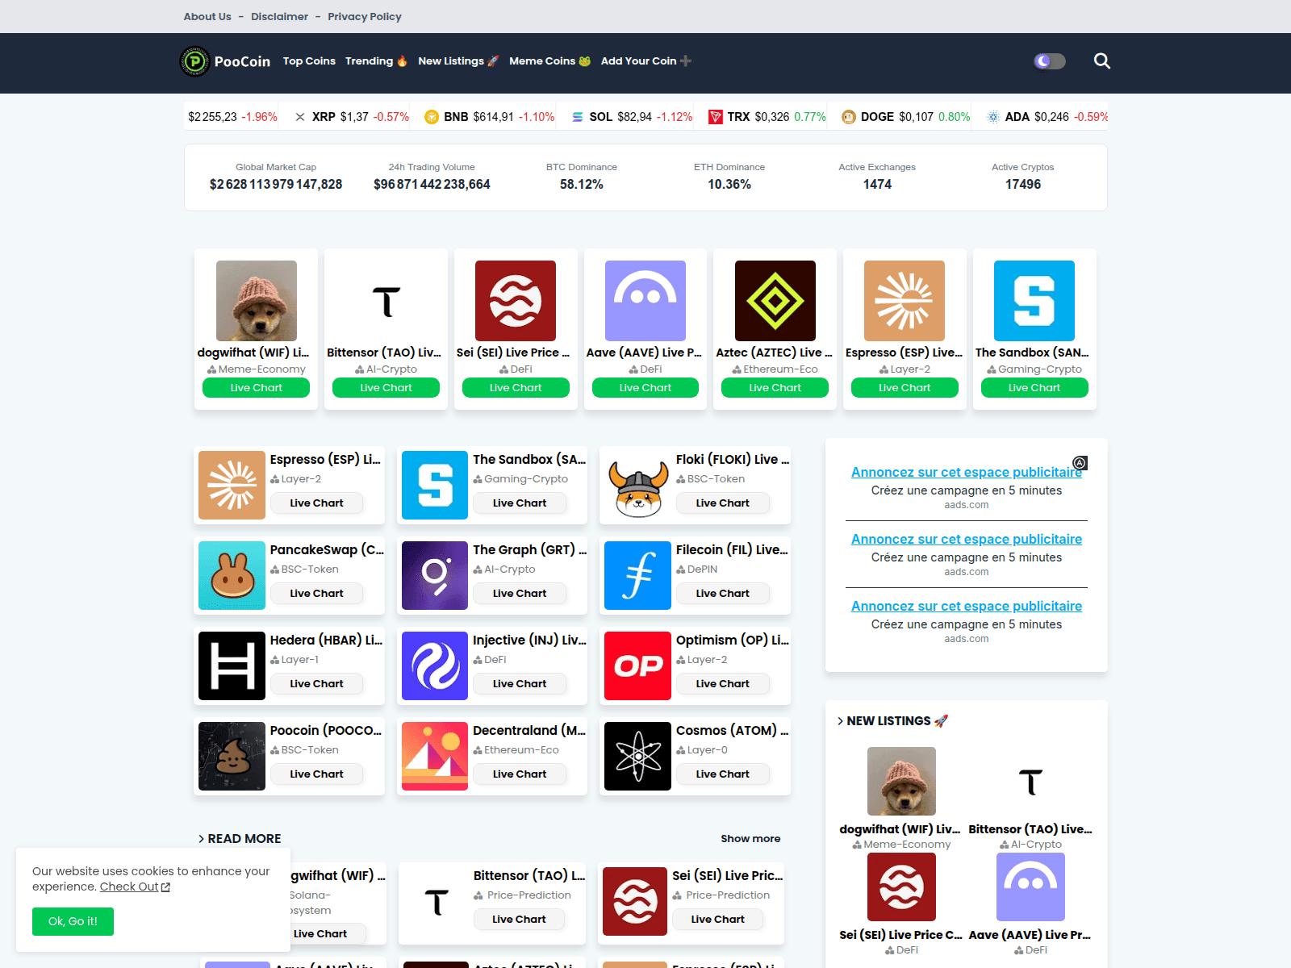Go to New Listings in navbar

click(458, 61)
